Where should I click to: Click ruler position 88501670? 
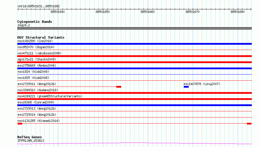193,12
